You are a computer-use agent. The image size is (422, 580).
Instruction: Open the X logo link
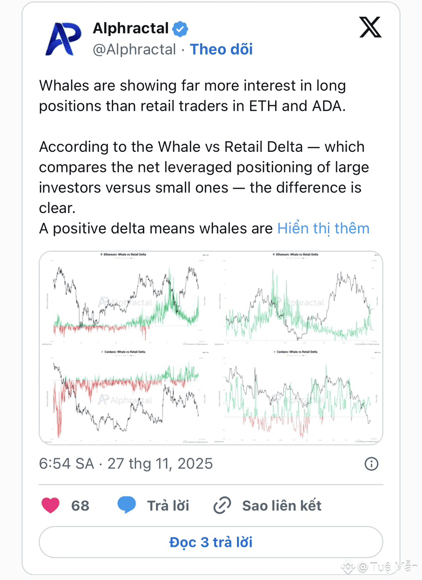[x=370, y=27]
